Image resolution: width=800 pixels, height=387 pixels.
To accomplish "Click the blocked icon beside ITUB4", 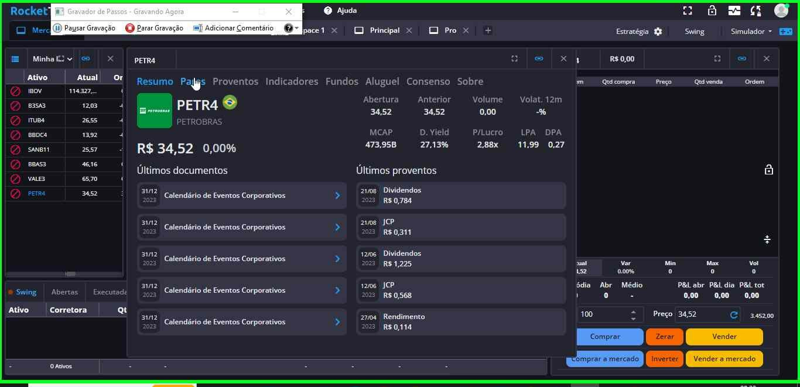I will coord(16,121).
